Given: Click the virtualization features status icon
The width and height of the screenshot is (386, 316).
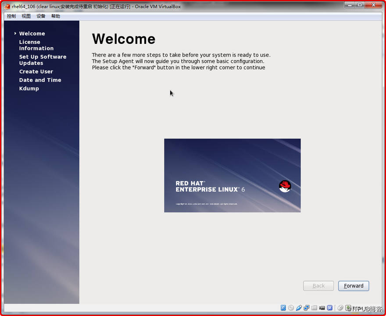Looking at the screenshot, I should [x=330, y=308].
